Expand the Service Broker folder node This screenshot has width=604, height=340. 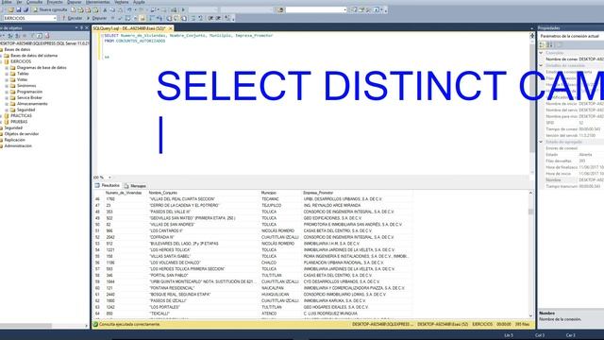click(x=7, y=98)
